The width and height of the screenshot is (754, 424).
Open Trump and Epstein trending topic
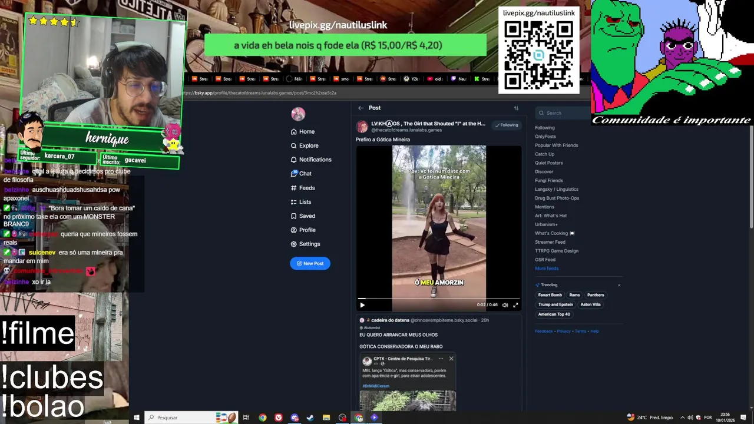pyautogui.click(x=555, y=304)
